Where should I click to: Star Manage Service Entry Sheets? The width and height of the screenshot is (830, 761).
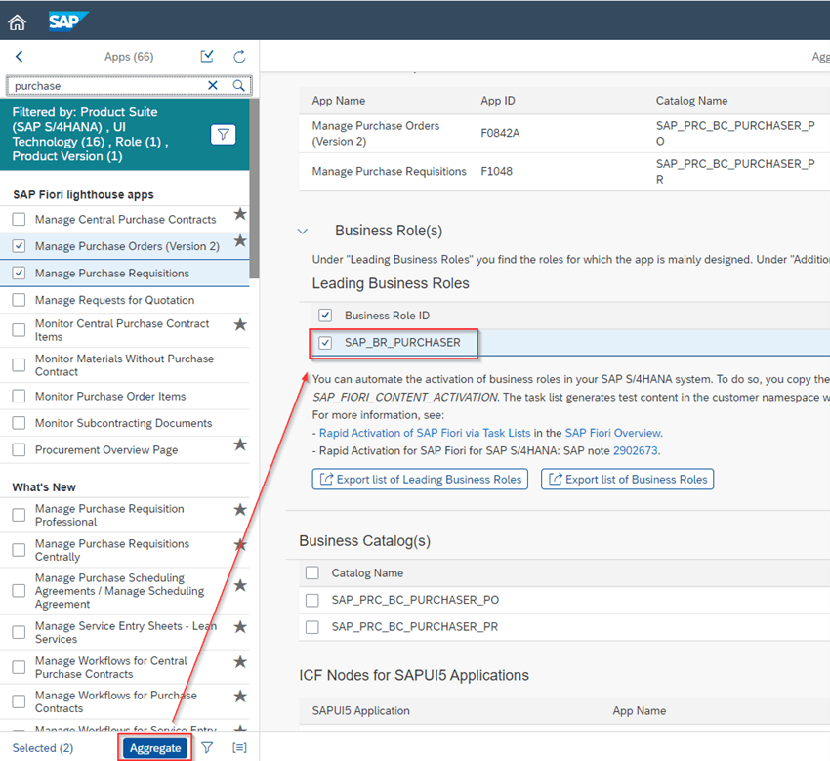[240, 627]
